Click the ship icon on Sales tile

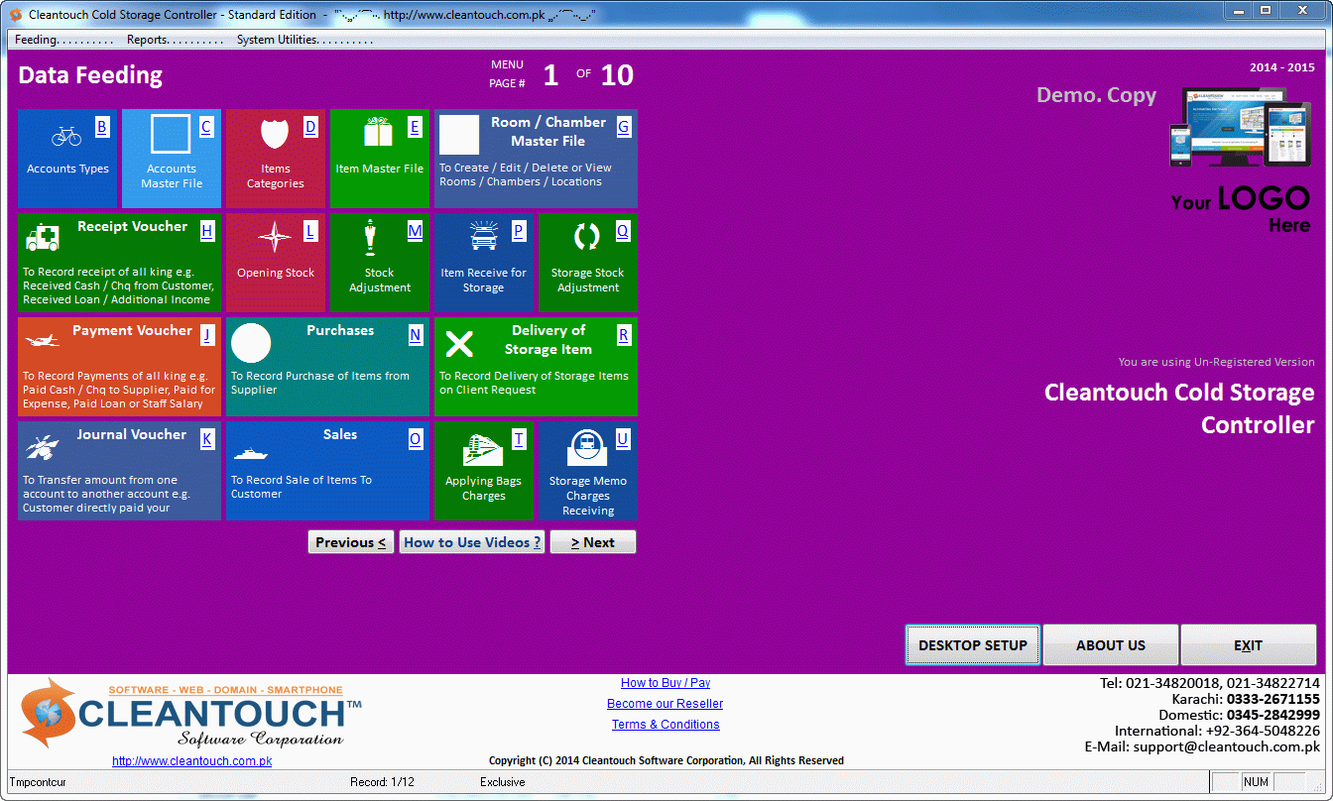251,454
